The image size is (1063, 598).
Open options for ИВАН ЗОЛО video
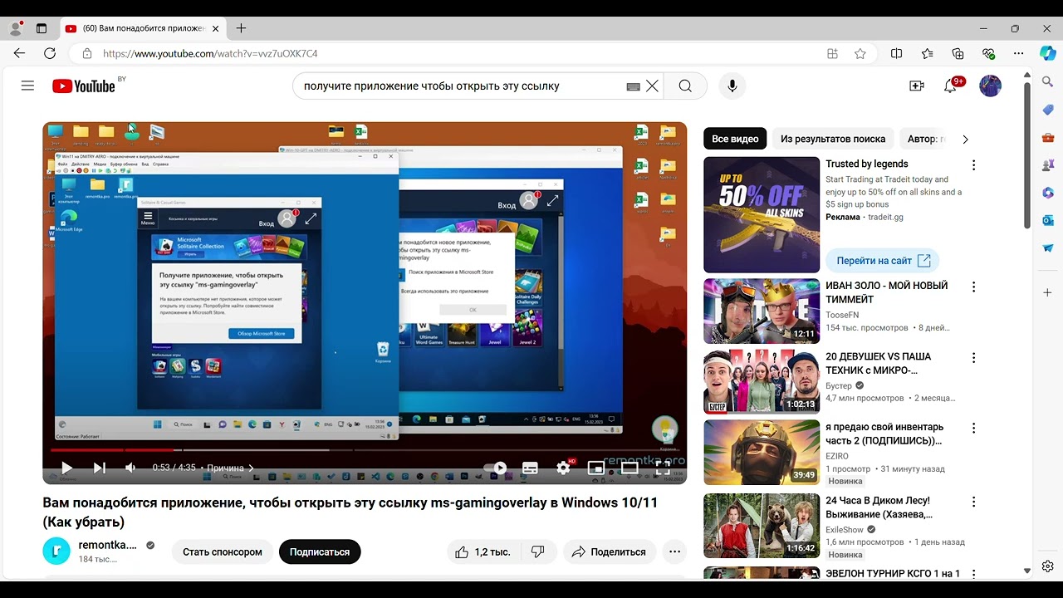(974, 287)
